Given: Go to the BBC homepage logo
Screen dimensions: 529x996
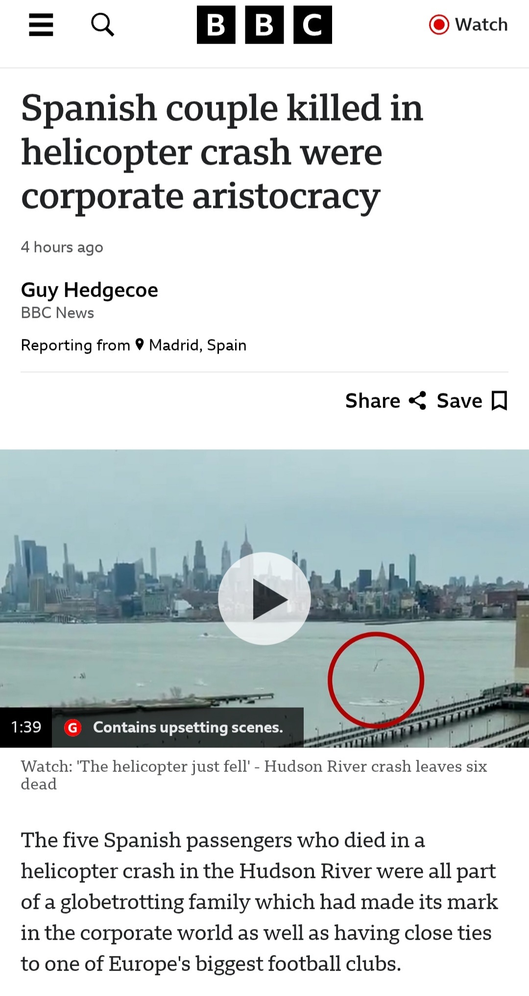Looking at the screenshot, I should [264, 25].
